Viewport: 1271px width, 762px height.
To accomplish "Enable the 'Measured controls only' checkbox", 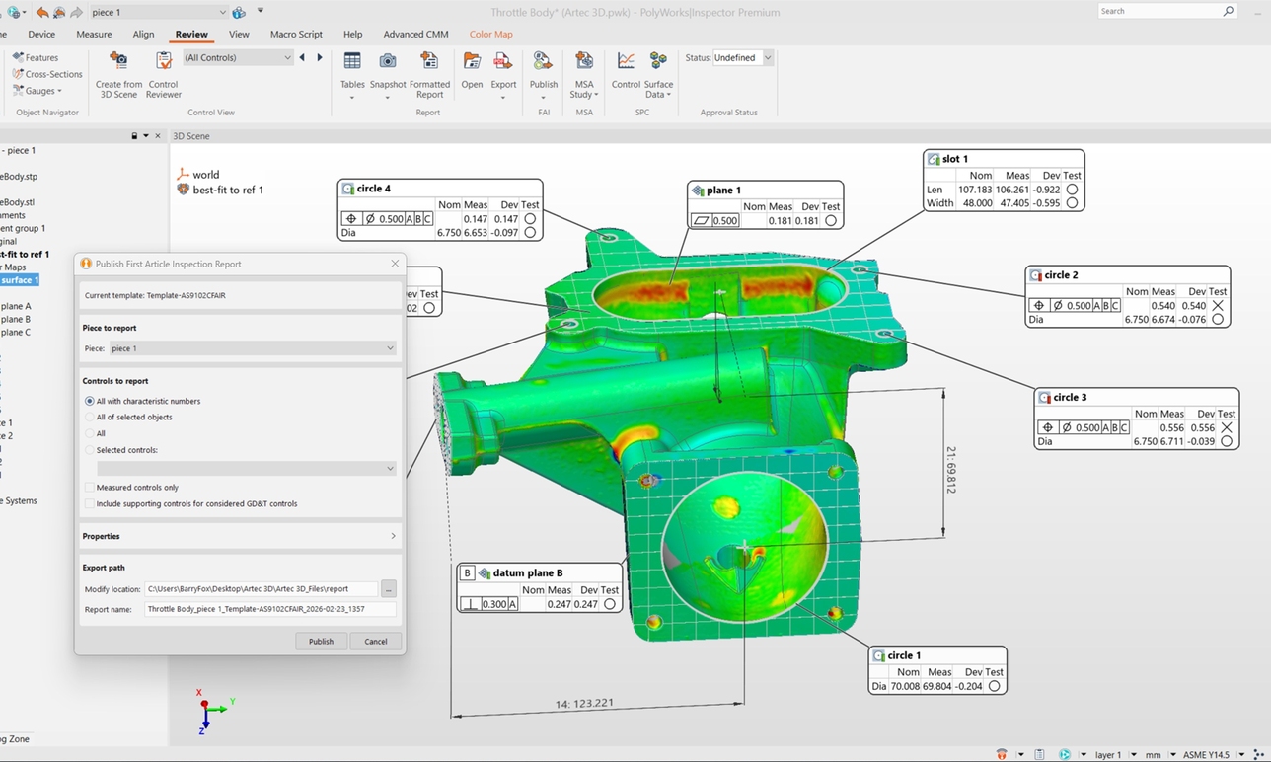I will pyautogui.click(x=89, y=487).
